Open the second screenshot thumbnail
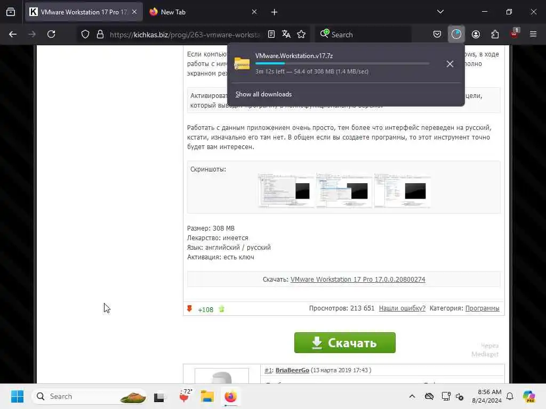 [x=344, y=191]
